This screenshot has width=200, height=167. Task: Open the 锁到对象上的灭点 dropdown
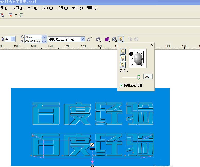83,39
